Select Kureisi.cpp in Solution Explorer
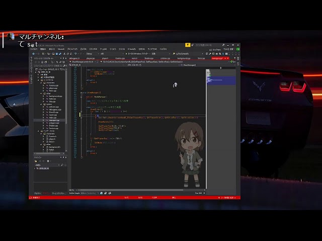322x241 pixels. [54, 85]
